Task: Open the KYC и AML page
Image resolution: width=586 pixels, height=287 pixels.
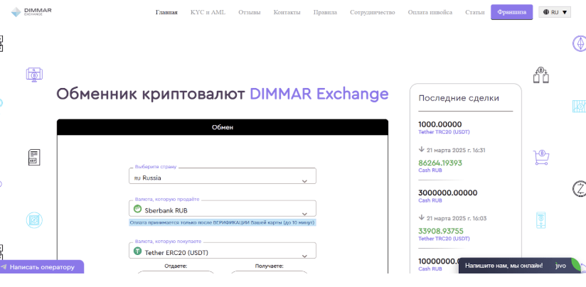Action: point(208,12)
